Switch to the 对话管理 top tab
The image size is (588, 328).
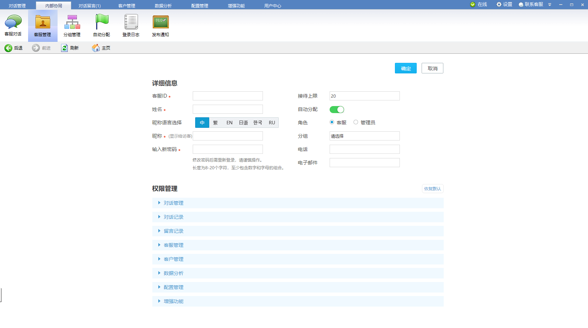pos(17,6)
